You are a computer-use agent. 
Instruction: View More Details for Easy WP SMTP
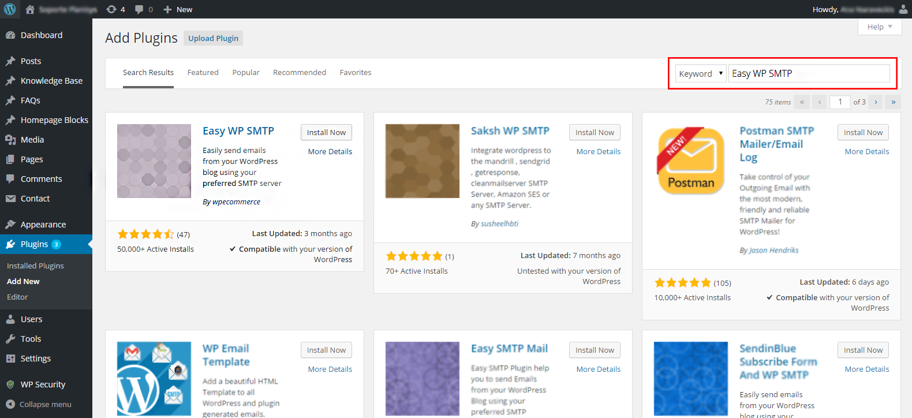point(330,152)
